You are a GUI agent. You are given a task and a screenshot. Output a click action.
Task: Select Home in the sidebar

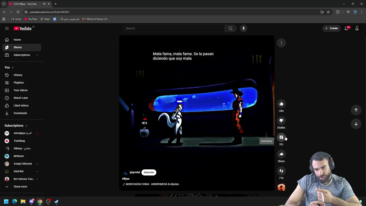[22, 40]
